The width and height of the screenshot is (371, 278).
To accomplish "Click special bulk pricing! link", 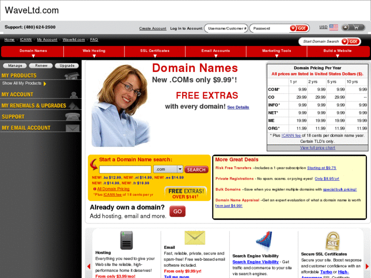I will [340, 189].
